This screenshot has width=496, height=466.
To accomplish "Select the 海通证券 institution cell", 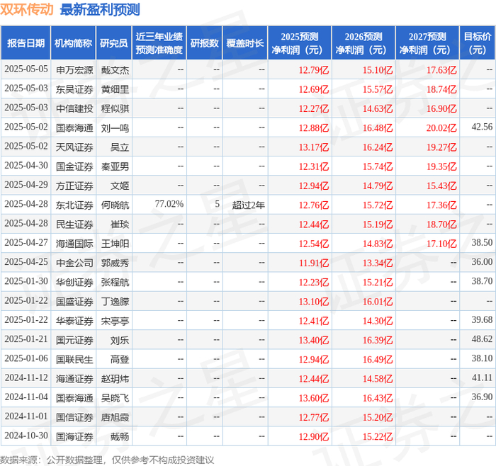I will pyautogui.click(x=74, y=379).
